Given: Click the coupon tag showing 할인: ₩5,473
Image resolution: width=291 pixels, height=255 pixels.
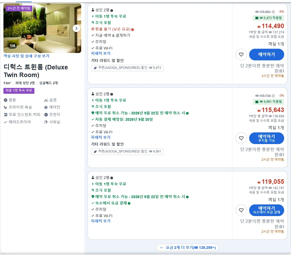Looking at the screenshot, I should click(127, 68).
